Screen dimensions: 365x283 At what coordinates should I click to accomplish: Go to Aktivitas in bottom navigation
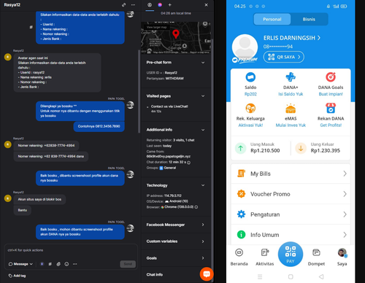(265, 257)
